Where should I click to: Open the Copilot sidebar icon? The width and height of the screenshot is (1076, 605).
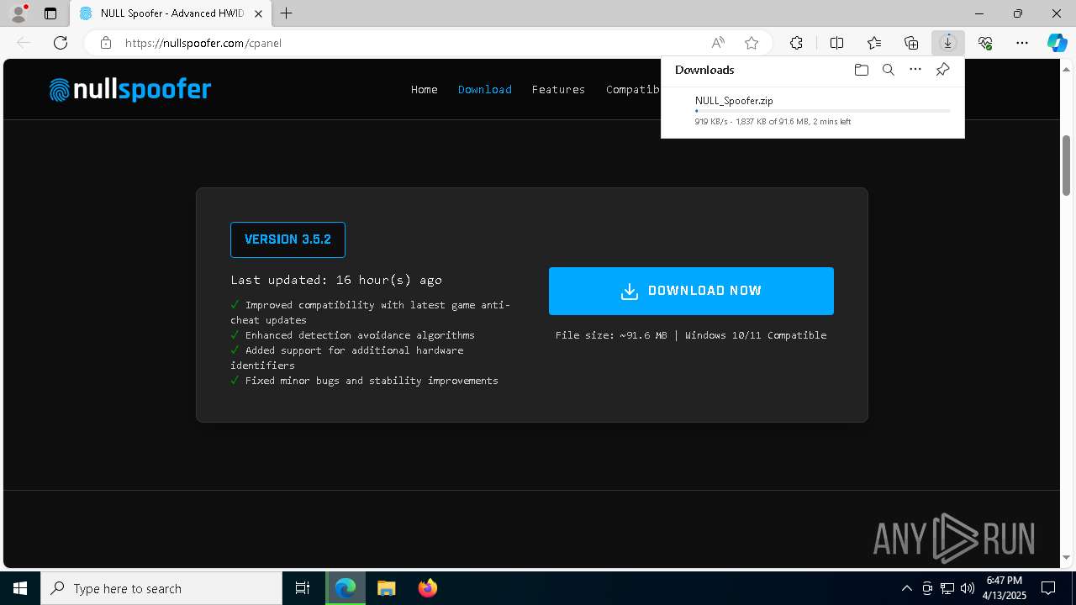click(1057, 43)
